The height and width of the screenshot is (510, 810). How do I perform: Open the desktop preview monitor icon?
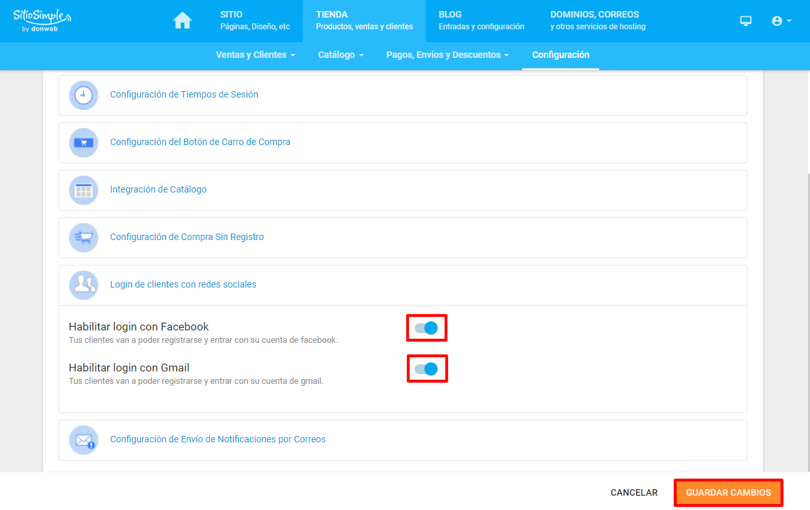pos(746,21)
